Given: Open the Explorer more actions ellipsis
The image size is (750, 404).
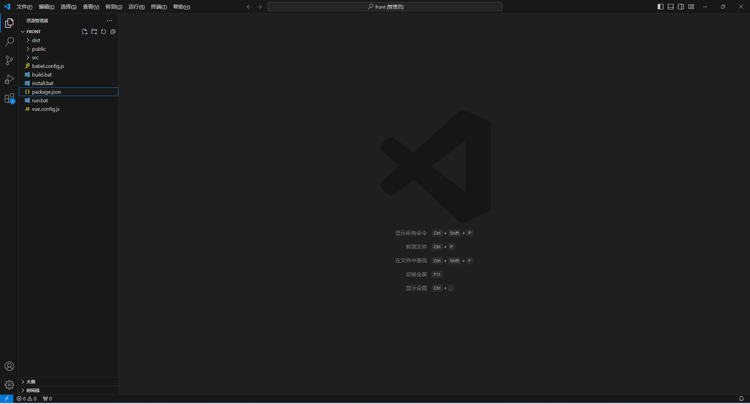Looking at the screenshot, I should click(x=109, y=21).
